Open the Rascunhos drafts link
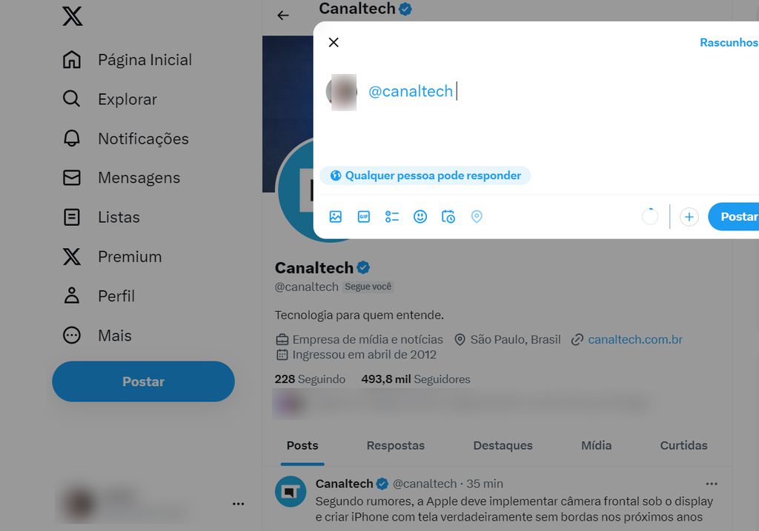Screen dimensions: 759x531 coord(729,42)
